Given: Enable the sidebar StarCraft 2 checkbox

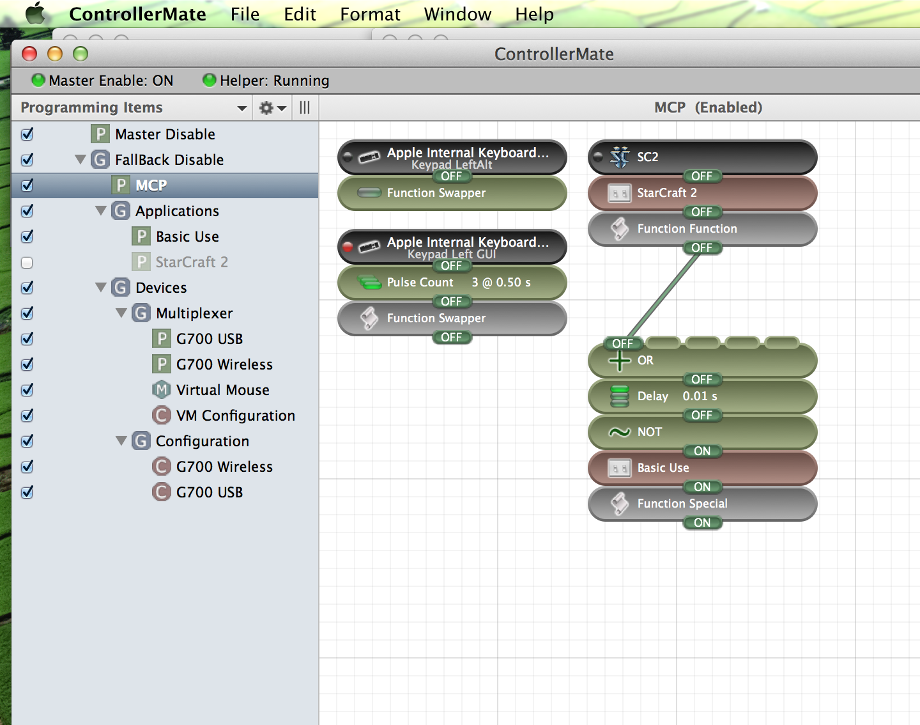Looking at the screenshot, I should tap(27, 262).
